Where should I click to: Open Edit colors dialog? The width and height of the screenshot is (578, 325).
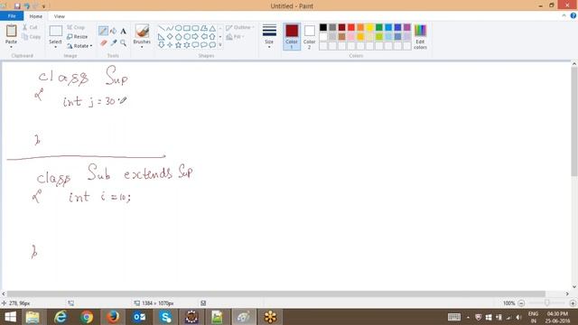pos(420,37)
